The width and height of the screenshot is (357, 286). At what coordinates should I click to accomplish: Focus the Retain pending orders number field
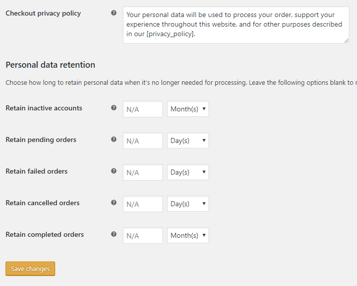(x=143, y=141)
